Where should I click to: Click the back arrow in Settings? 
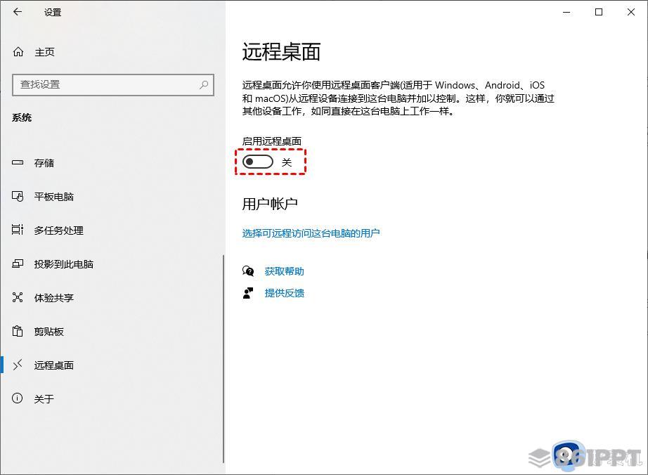[18, 12]
